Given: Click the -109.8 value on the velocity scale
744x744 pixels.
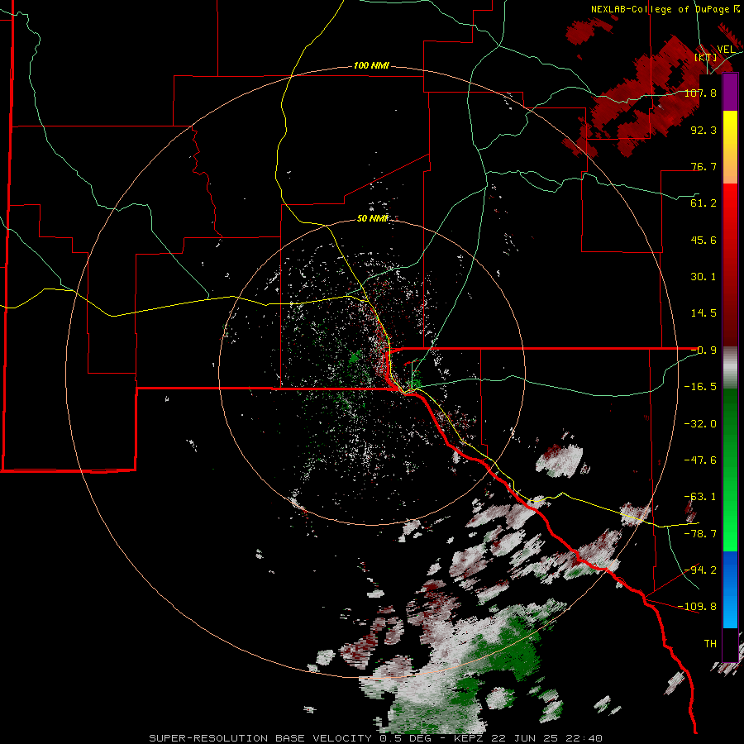Looking at the screenshot, I should 697,607.
